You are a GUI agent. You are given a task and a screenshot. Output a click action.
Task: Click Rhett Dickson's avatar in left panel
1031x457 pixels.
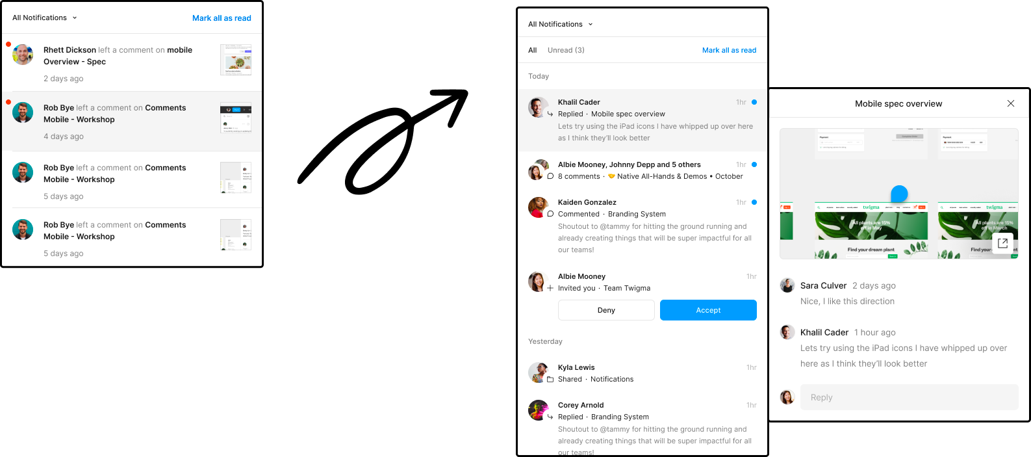click(23, 55)
